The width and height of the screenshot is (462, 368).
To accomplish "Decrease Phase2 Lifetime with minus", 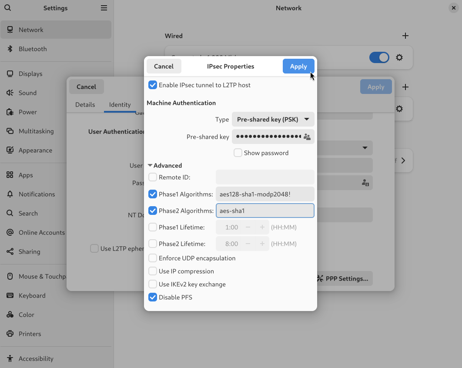I will coord(248,244).
